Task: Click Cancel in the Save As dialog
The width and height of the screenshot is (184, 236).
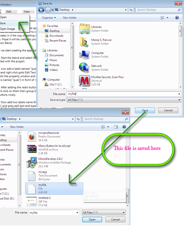Action: pos(168,110)
